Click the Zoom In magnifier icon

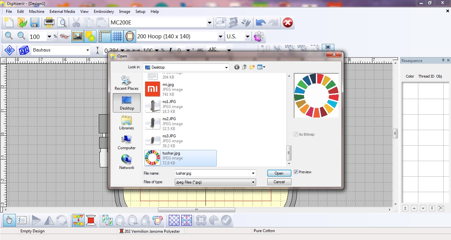coord(9,36)
